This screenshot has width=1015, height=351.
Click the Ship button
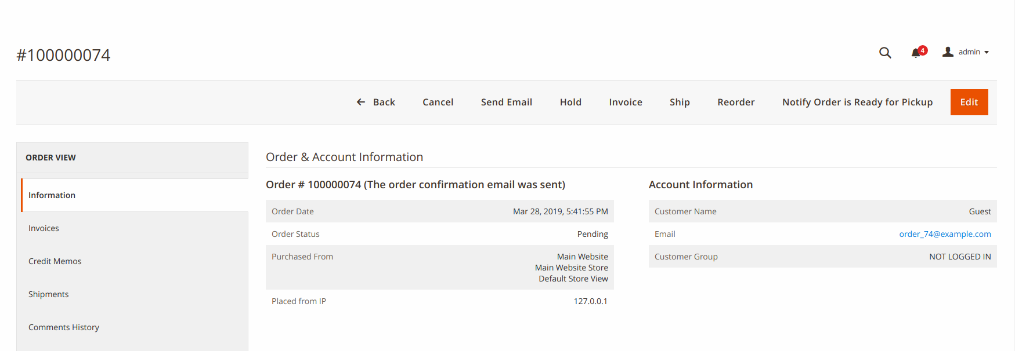tap(680, 102)
